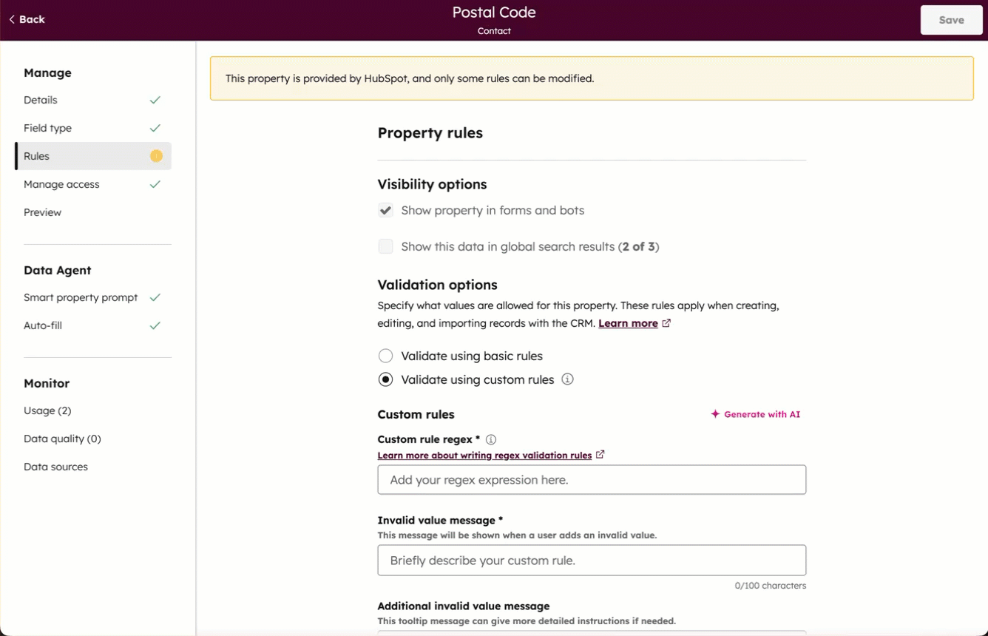Select Validate using basic rules
Image resolution: width=988 pixels, height=636 pixels.
[x=385, y=356]
